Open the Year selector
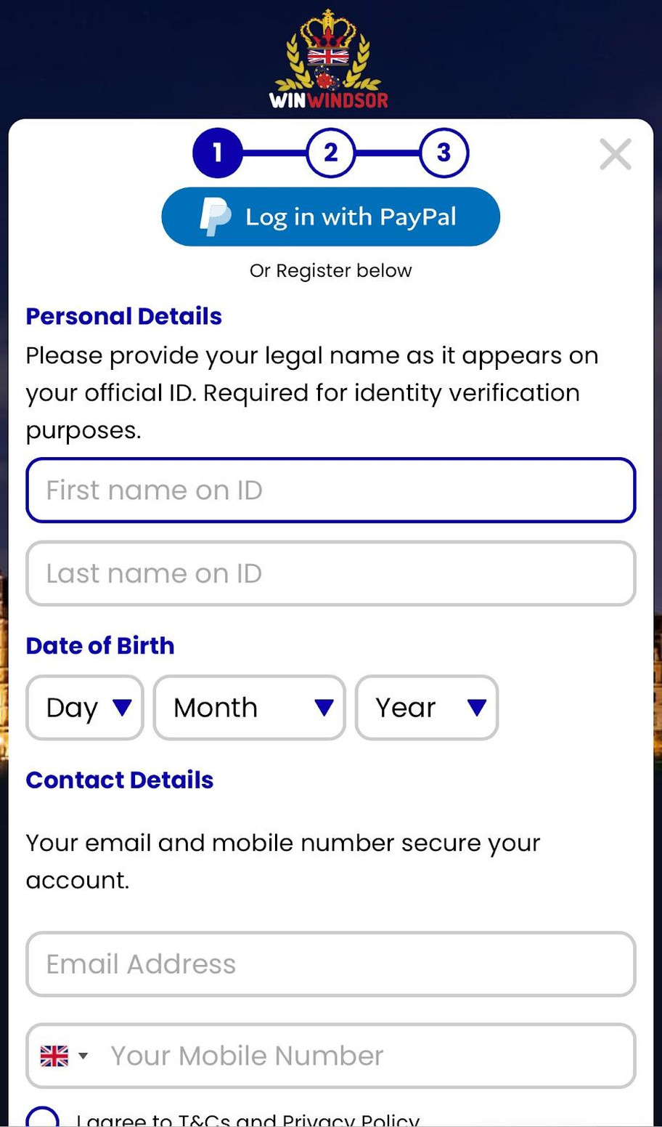 (426, 708)
